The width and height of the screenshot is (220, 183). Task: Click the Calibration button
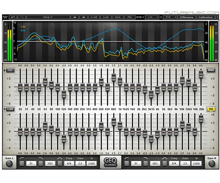pyautogui.click(x=206, y=17)
